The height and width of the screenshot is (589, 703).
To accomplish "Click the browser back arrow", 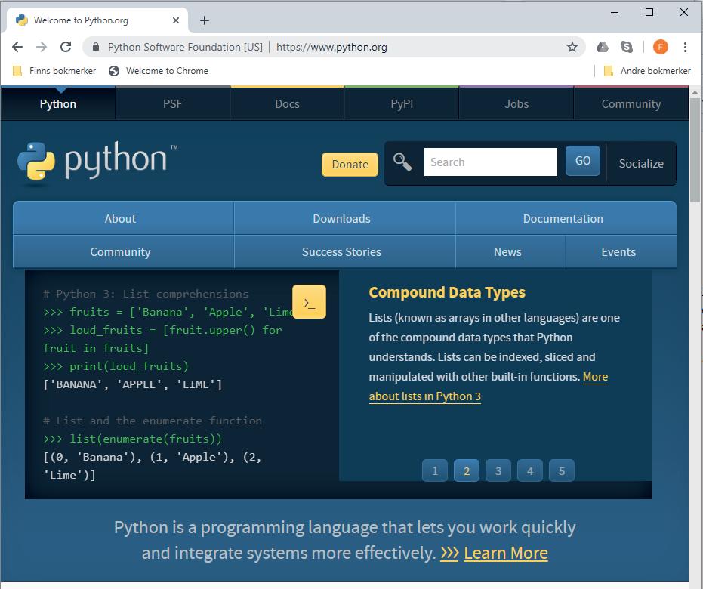I will (17, 47).
